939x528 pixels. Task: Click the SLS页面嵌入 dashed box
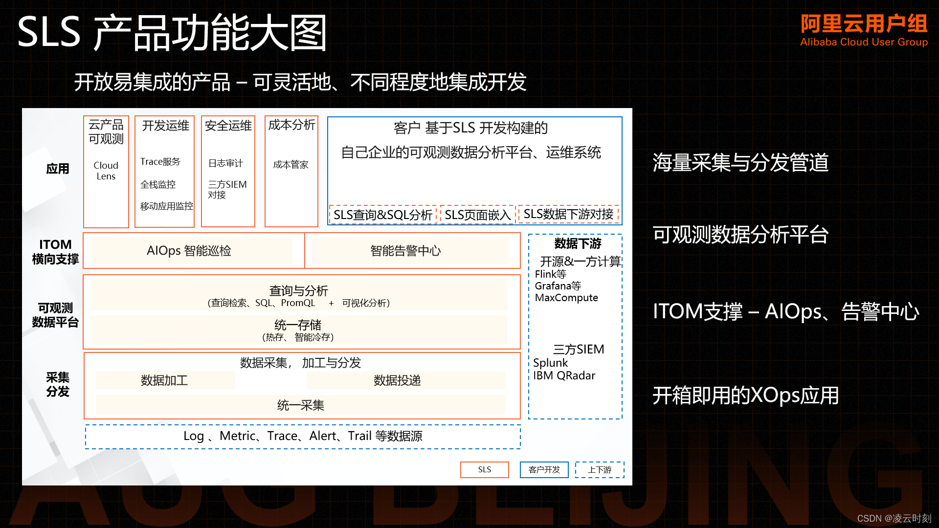pyautogui.click(x=477, y=215)
